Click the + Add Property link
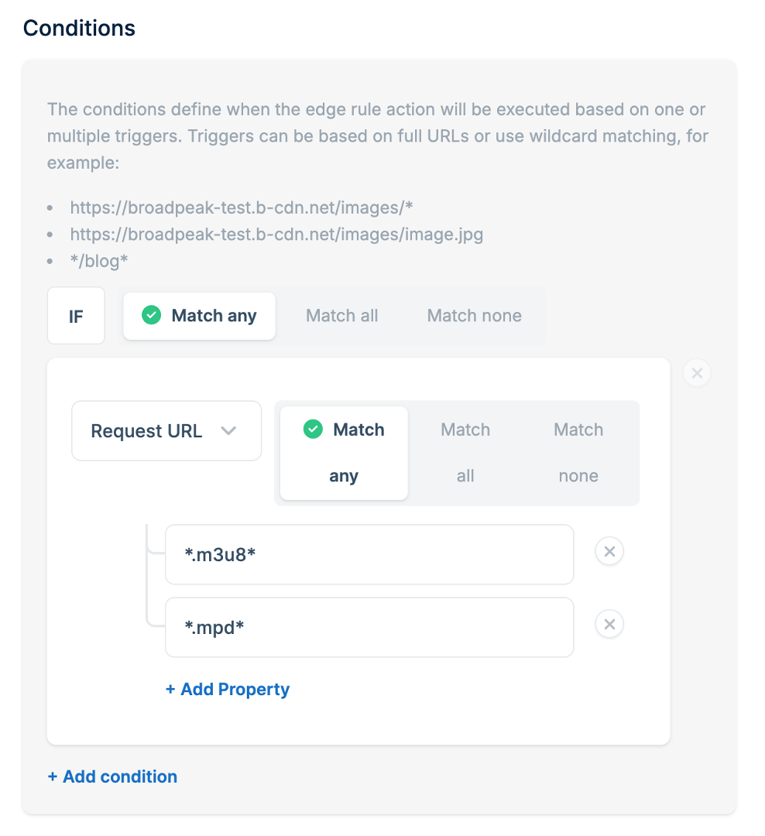 [x=228, y=690]
